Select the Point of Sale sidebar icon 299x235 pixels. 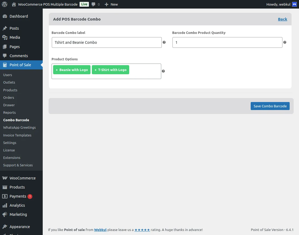click(5, 65)
